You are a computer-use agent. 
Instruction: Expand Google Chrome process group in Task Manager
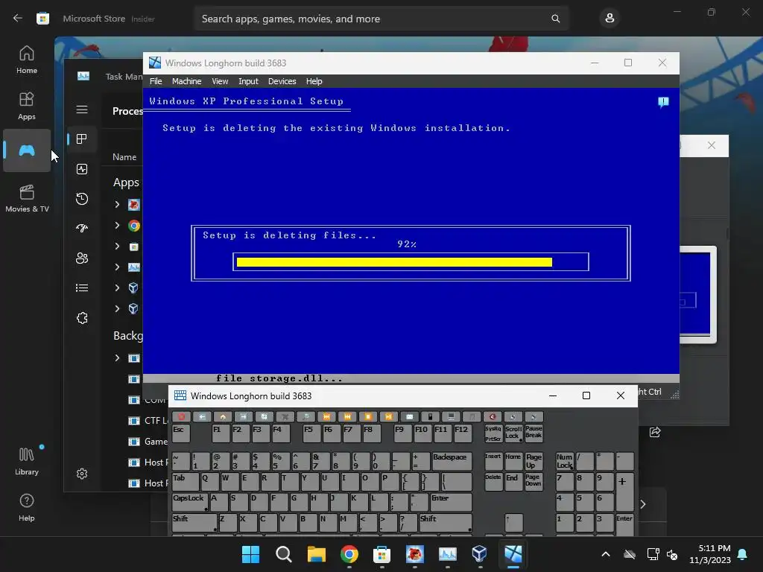(x=117, y=225)
